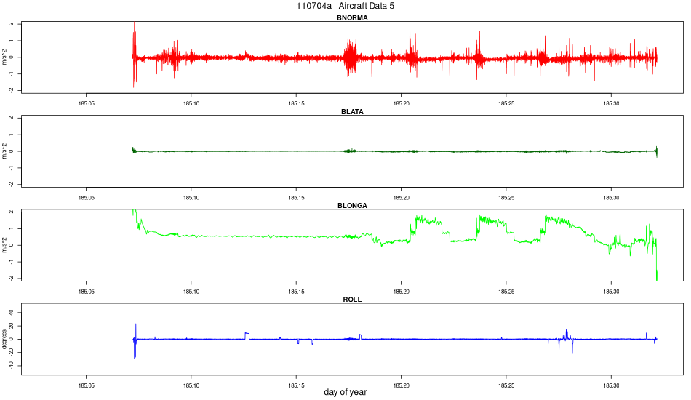Screen dimensions: 691x400
Task: Click the 185.20 tick under the BNORMA plot
Action: pos(401,103)
